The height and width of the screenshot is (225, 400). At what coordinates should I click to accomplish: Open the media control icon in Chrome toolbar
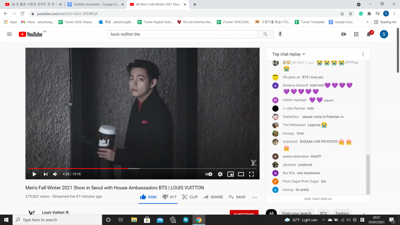tap(377, 14)
